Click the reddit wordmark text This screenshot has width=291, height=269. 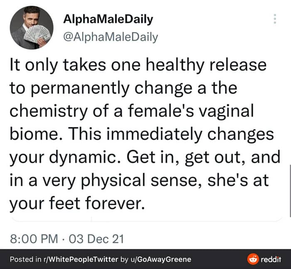pyautogui.click(x=271, y=259)
